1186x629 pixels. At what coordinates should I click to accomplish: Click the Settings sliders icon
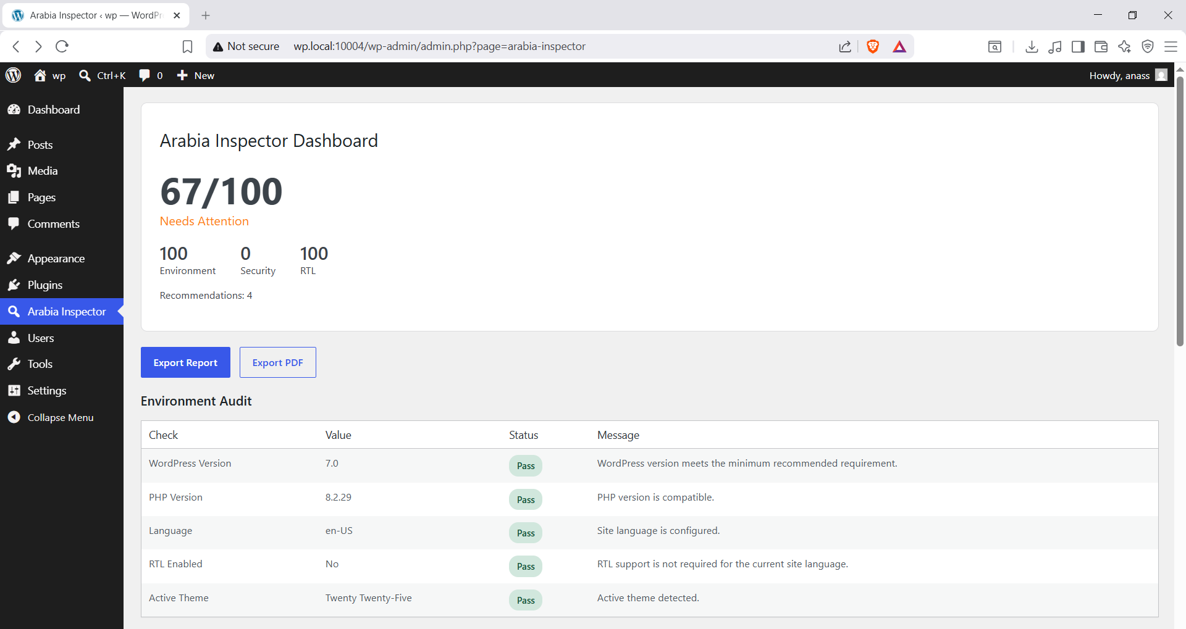(x=14, y=391)
